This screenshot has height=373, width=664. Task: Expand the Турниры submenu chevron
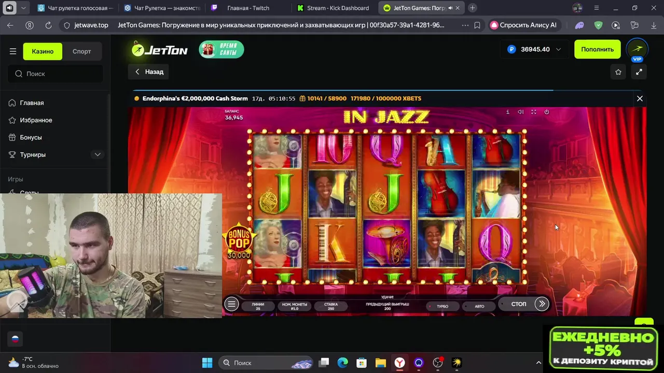point(98,154)
